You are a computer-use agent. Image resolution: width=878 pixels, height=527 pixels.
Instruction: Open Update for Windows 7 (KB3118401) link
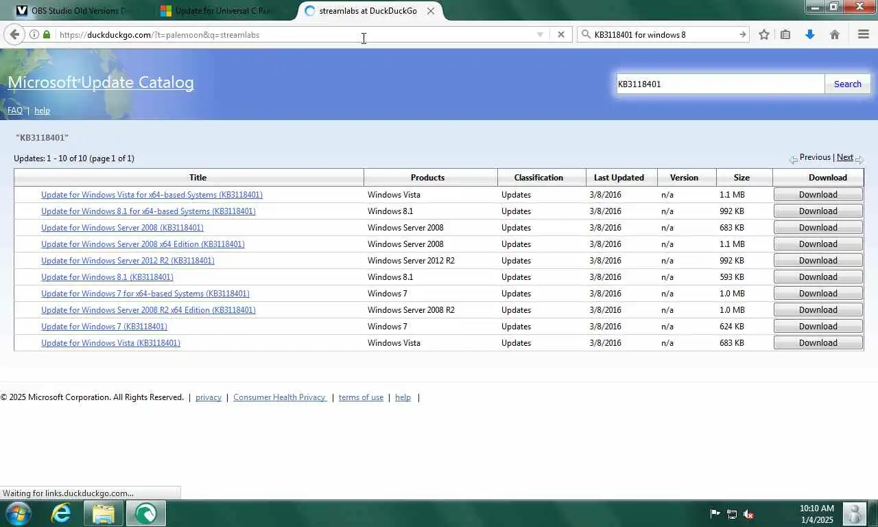(104, 327)
